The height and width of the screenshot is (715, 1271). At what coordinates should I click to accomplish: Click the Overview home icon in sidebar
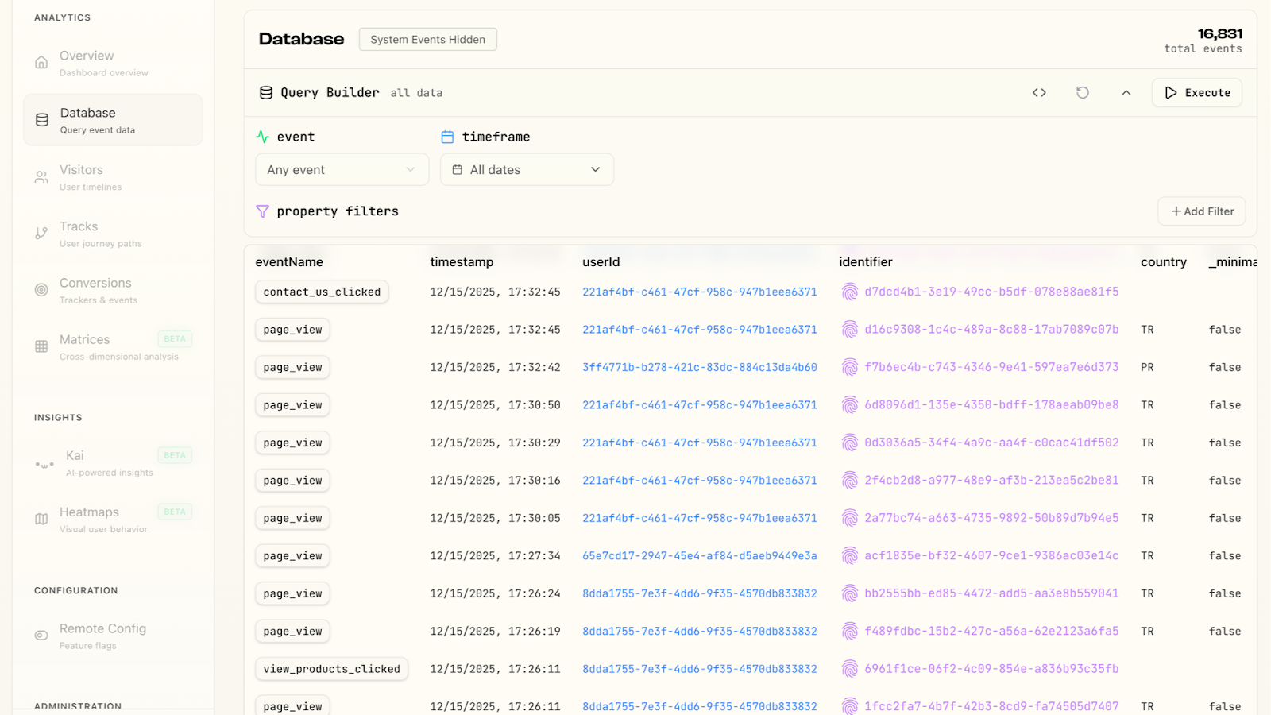tap(41, 63)
